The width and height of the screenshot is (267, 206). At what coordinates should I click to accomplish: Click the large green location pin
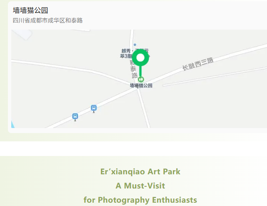click(140, 63)
